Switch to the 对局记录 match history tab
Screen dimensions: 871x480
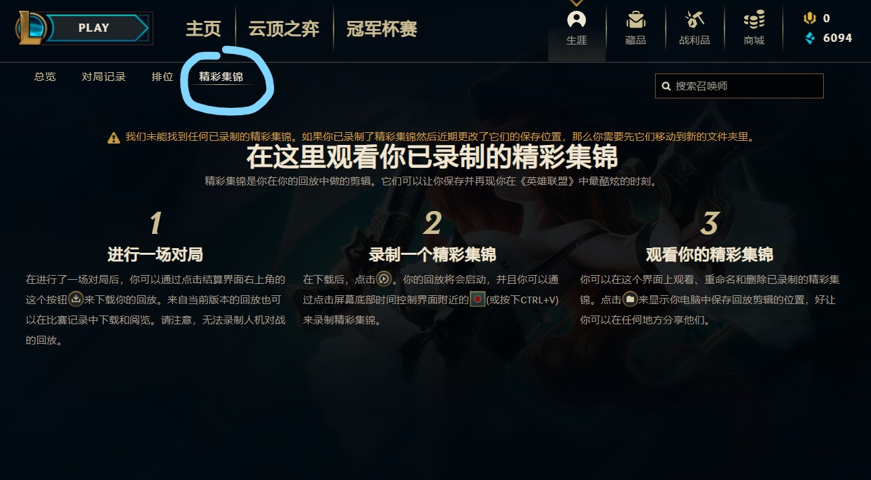point(104,77)
